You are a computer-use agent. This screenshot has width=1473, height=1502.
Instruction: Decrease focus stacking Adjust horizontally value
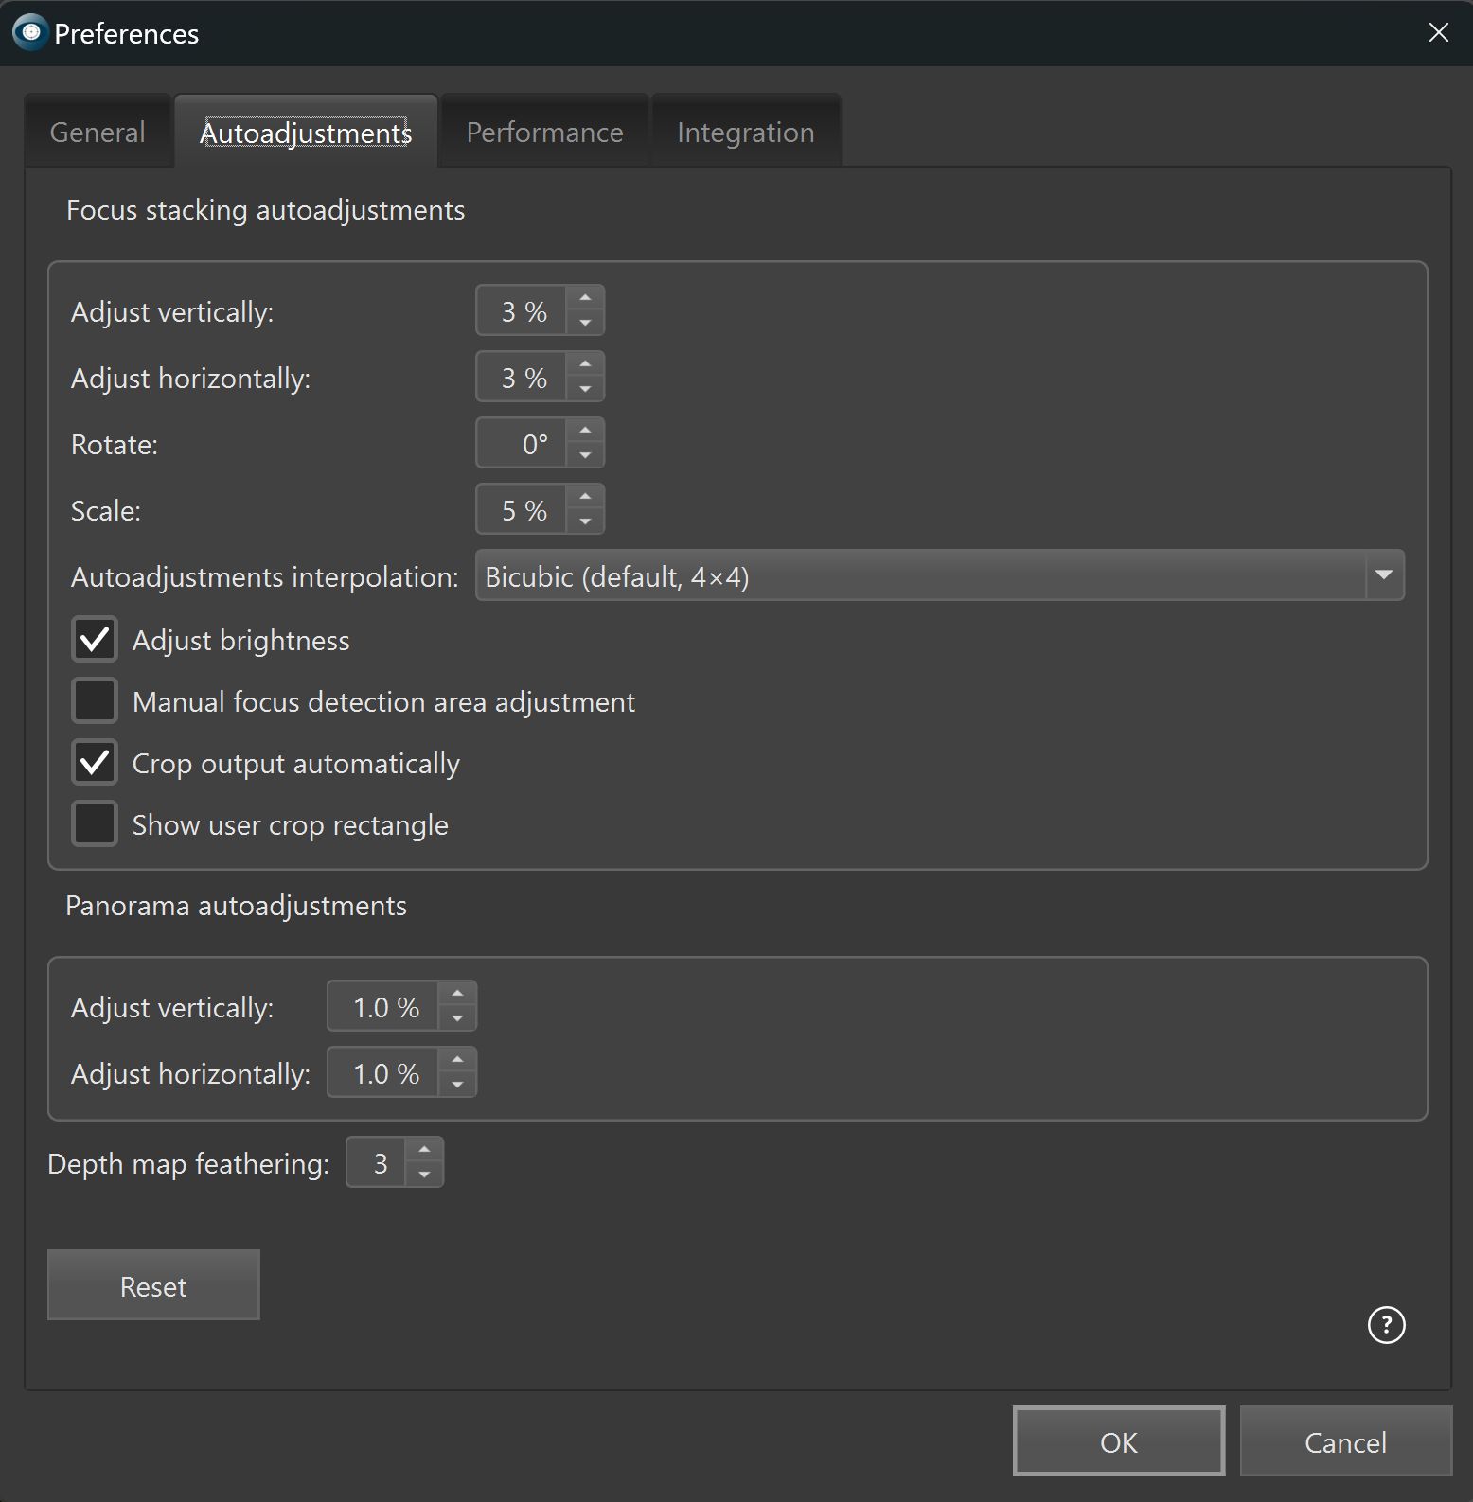[585, 389]
